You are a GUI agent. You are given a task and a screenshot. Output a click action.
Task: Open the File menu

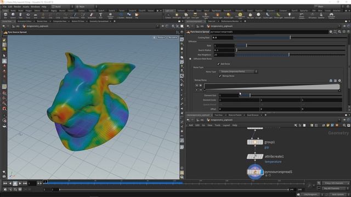pyautogui.click(x=5, y=7)
